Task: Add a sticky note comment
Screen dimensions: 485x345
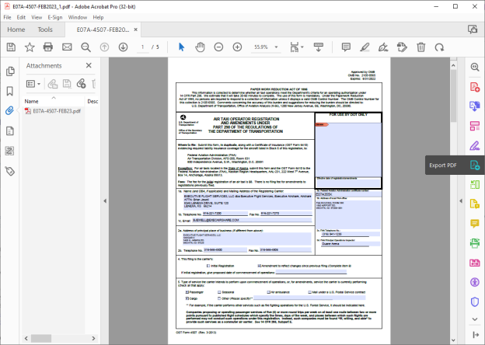Action: 346,47
